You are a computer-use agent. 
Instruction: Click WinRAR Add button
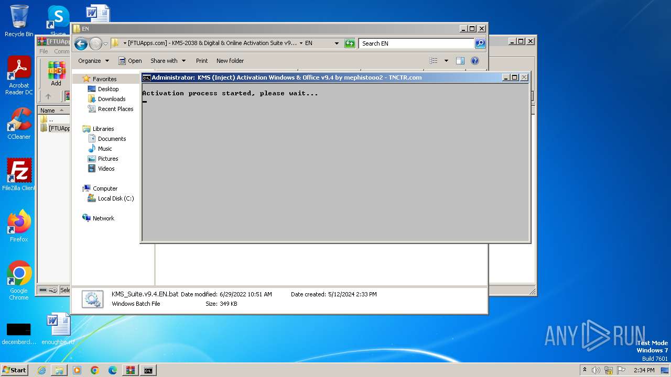click(x=56, y=74)
